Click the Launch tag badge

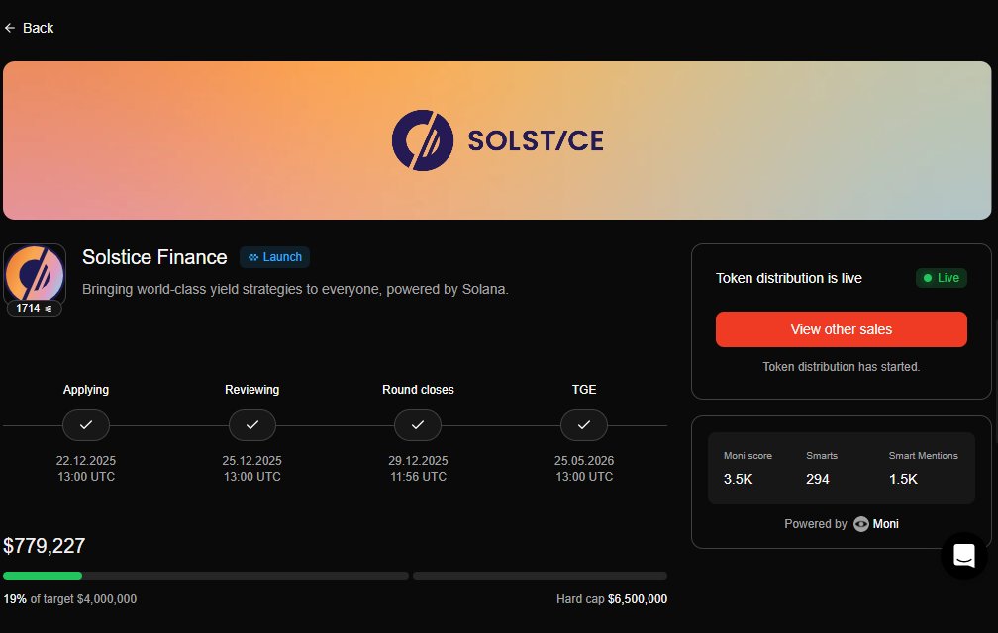[275, 257]
